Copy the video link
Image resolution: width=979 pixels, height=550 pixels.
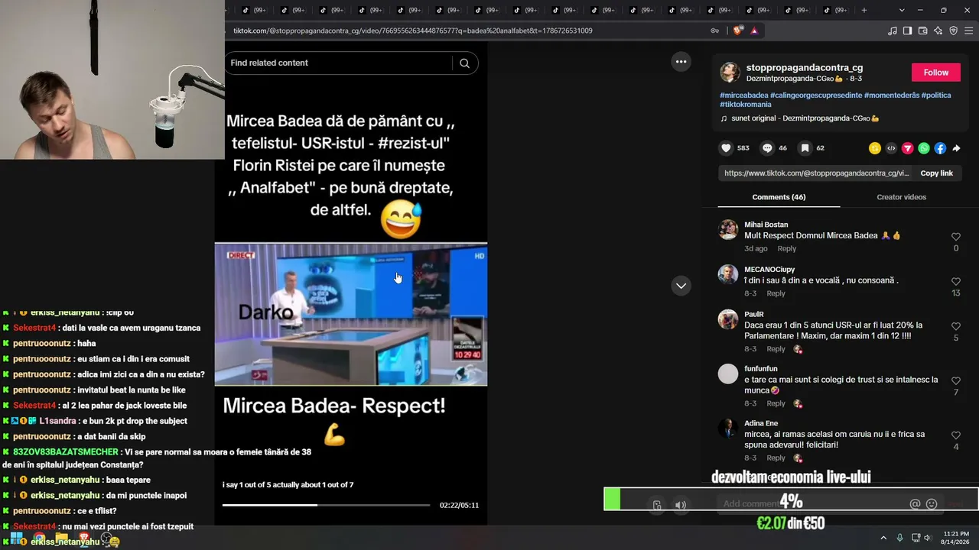(936, 173)
